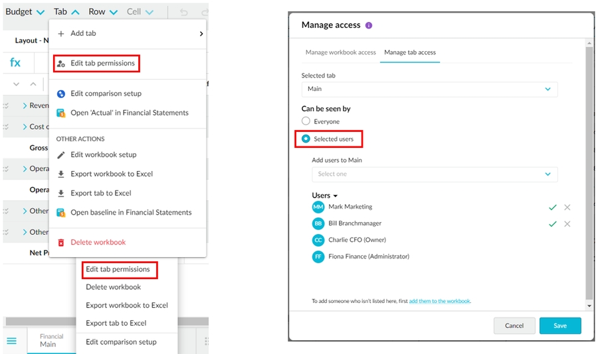Click the checkmark next to Bill Branchmanager

(x=552, y=224)
